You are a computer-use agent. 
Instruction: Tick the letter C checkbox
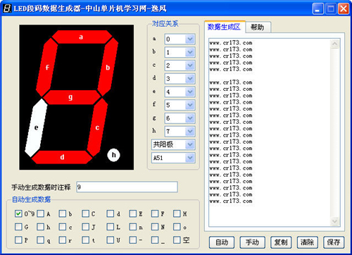tap(85, 213)
